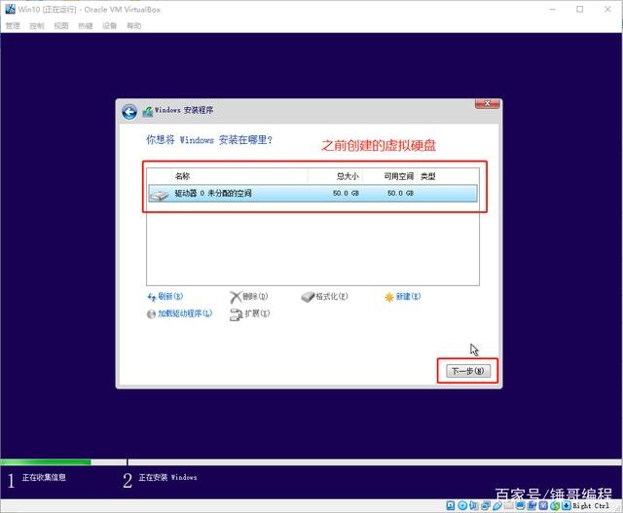The width and height of the screenshot is (623, 513).
Task: Click the 正在收集信息 step label
Action: pos(44,477)
